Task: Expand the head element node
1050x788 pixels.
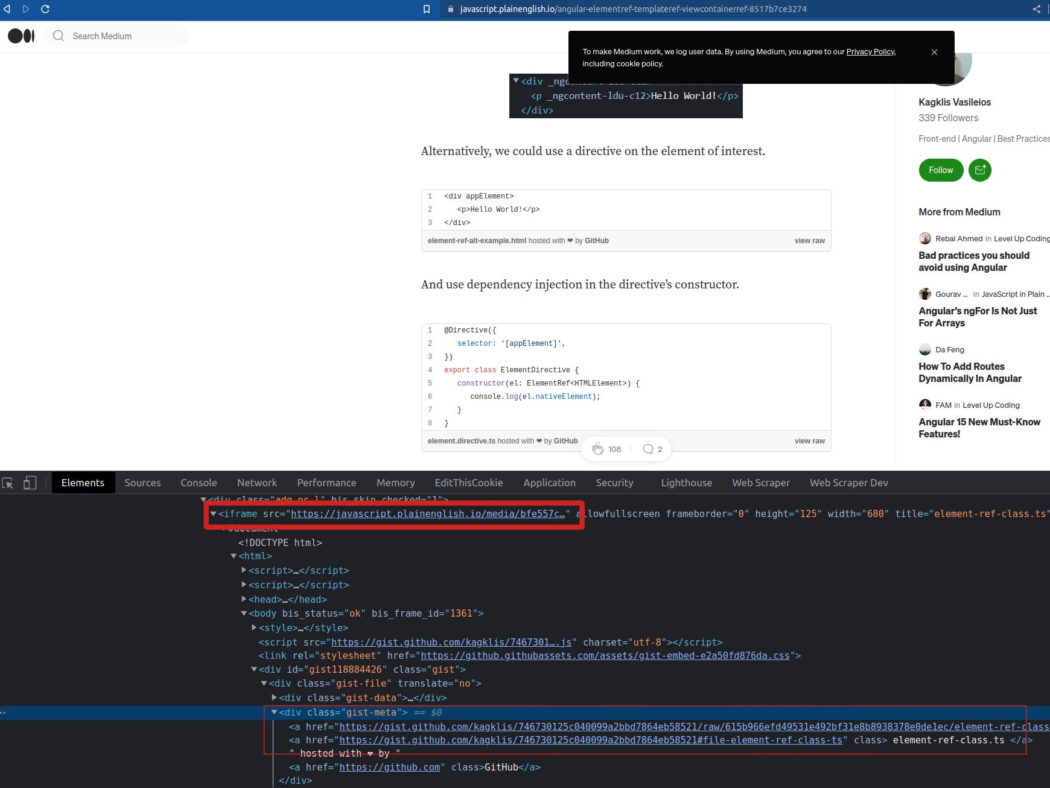Action: pyautogui.click(x=244, y=599)
